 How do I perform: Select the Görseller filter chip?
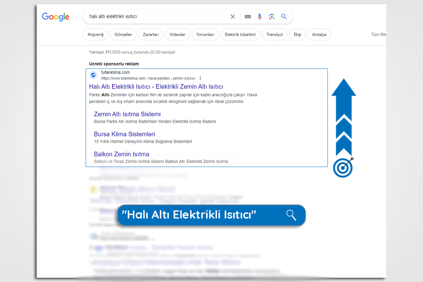pos(123,35)
